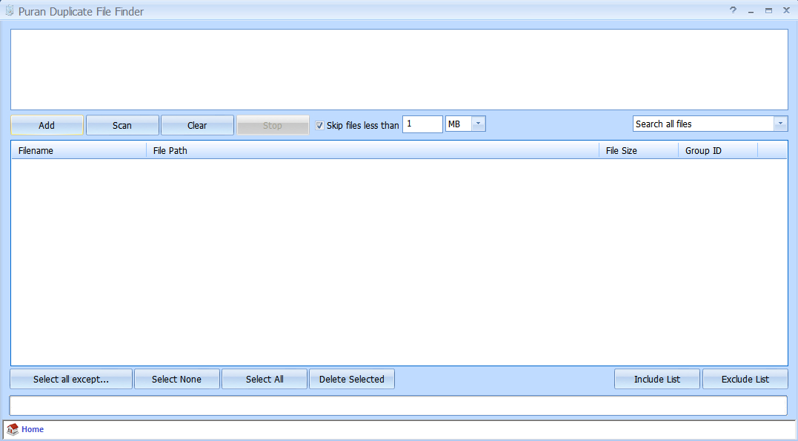Open the MB size unit dropdown

point(478,124)
